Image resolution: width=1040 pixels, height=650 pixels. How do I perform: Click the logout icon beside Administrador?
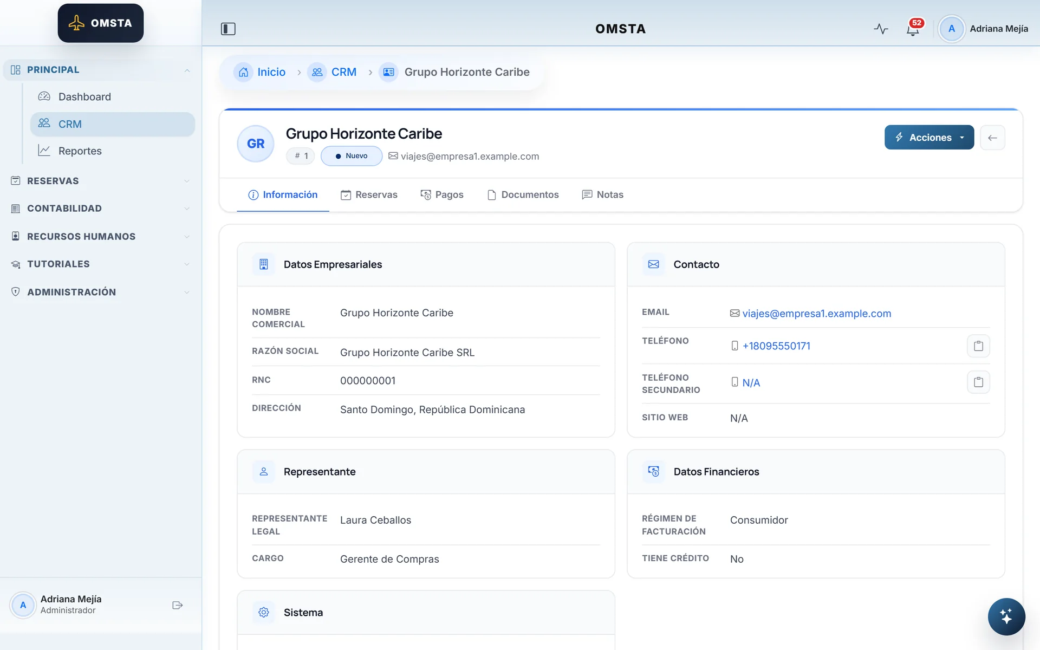tap(178, 605)
